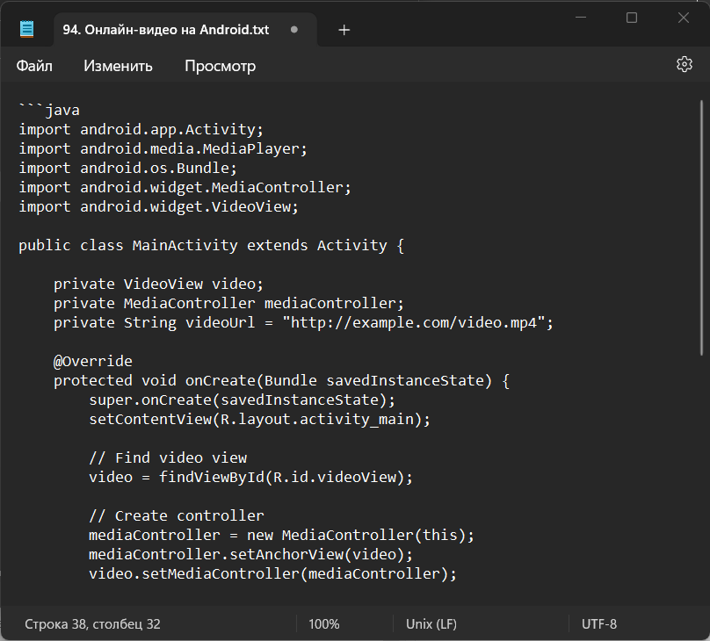Add a new tab with the plus button
710x641 pixels.
pos(344,30)
